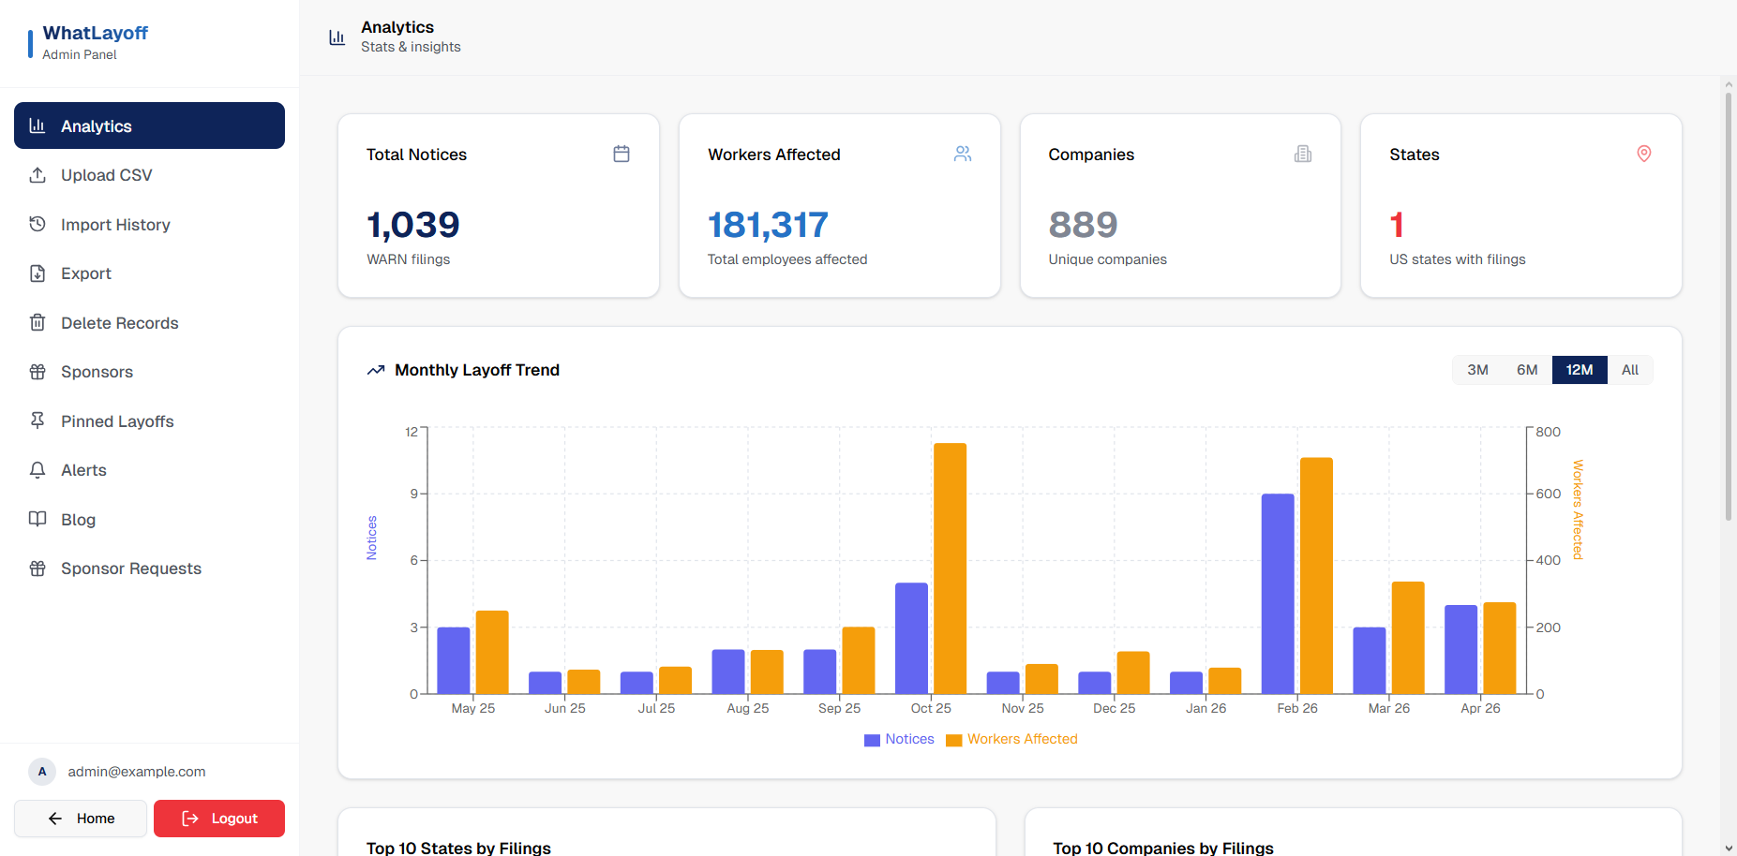Click the Home button
Screen dimensions: 1737x856
click(81, 819)
